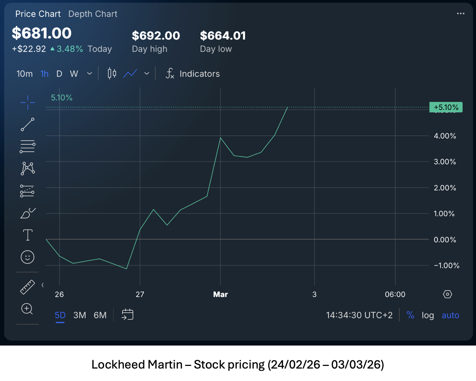Open the go-to-date calendar icon
Image resolution: width=476 pixels, height=381 pixels.
click(127, 315)
